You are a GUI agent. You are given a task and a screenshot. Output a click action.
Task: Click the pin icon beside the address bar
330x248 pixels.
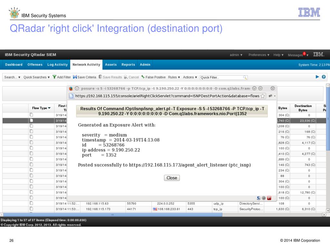270,96
